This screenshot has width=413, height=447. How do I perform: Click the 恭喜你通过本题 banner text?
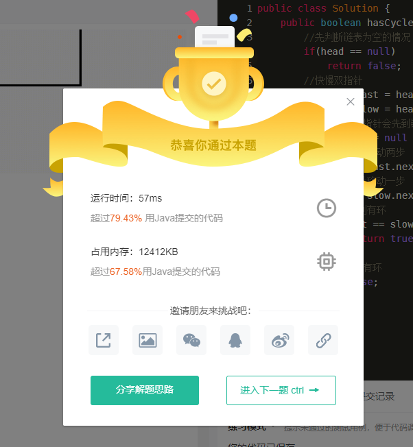click(x=213, y=145)
